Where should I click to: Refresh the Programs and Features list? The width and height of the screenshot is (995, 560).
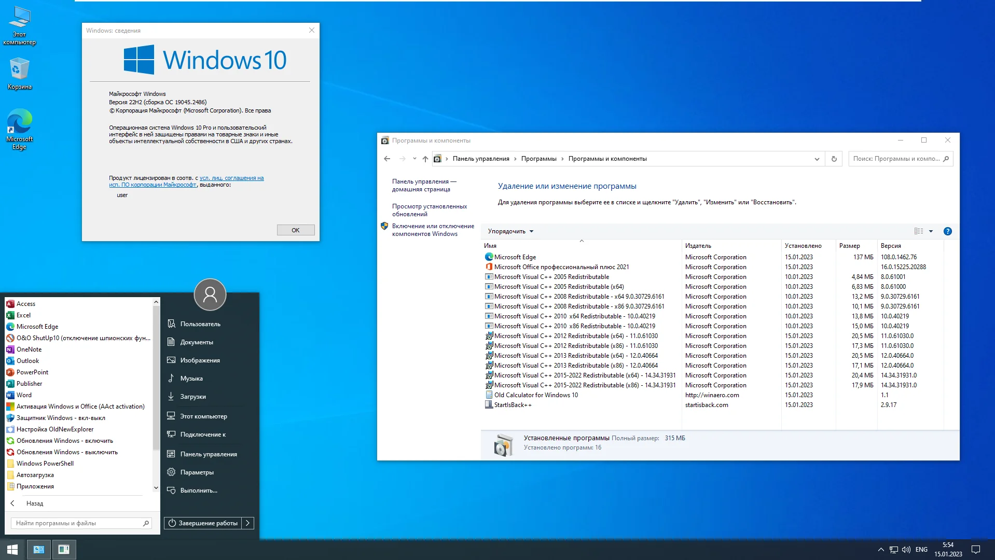coord(834,159)
